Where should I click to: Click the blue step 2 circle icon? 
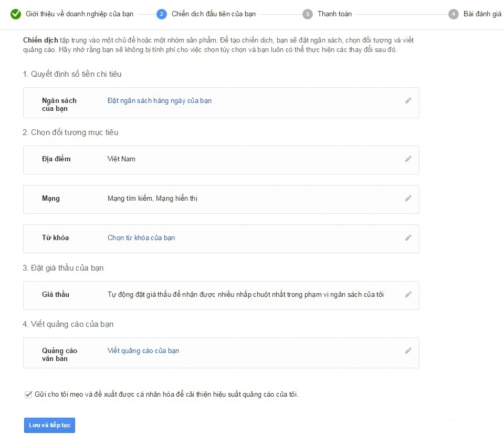(162, 14)
